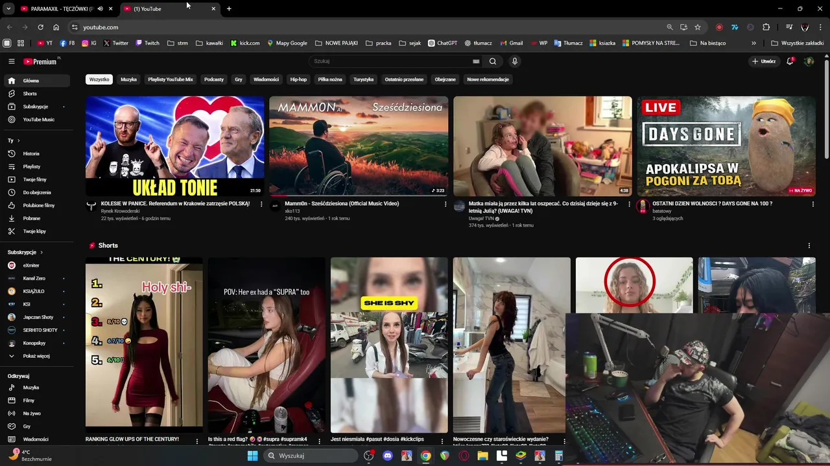Open Filmy under Odkrywaj
This screenshot has width=830, height=466.
coord(36,401)
